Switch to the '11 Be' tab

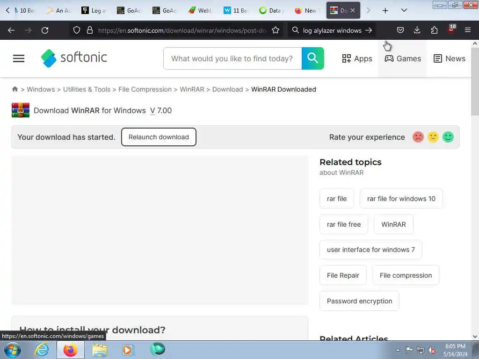[x=236, y=11]
